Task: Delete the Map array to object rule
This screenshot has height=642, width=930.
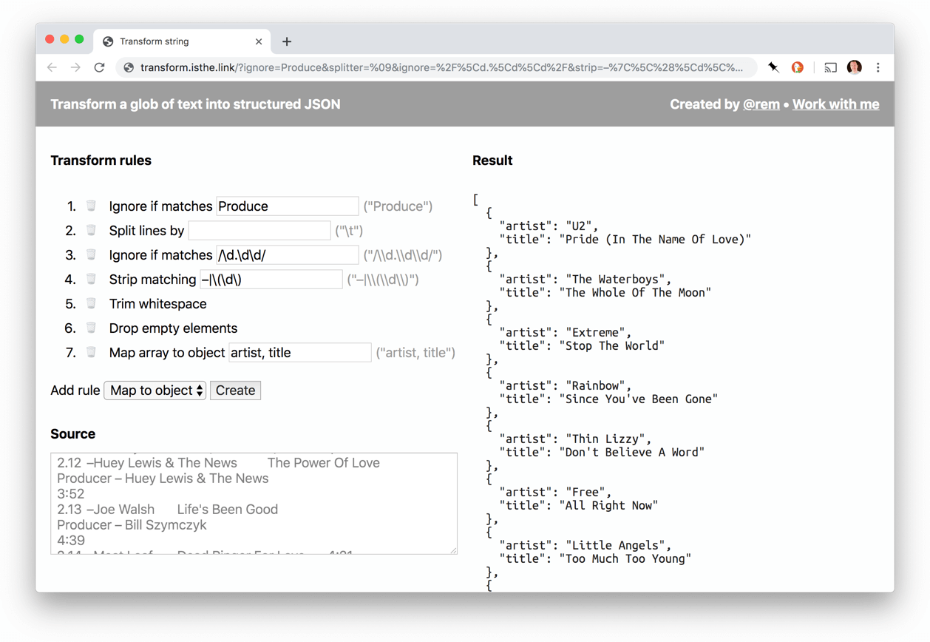Action: [x=91, y=352]
